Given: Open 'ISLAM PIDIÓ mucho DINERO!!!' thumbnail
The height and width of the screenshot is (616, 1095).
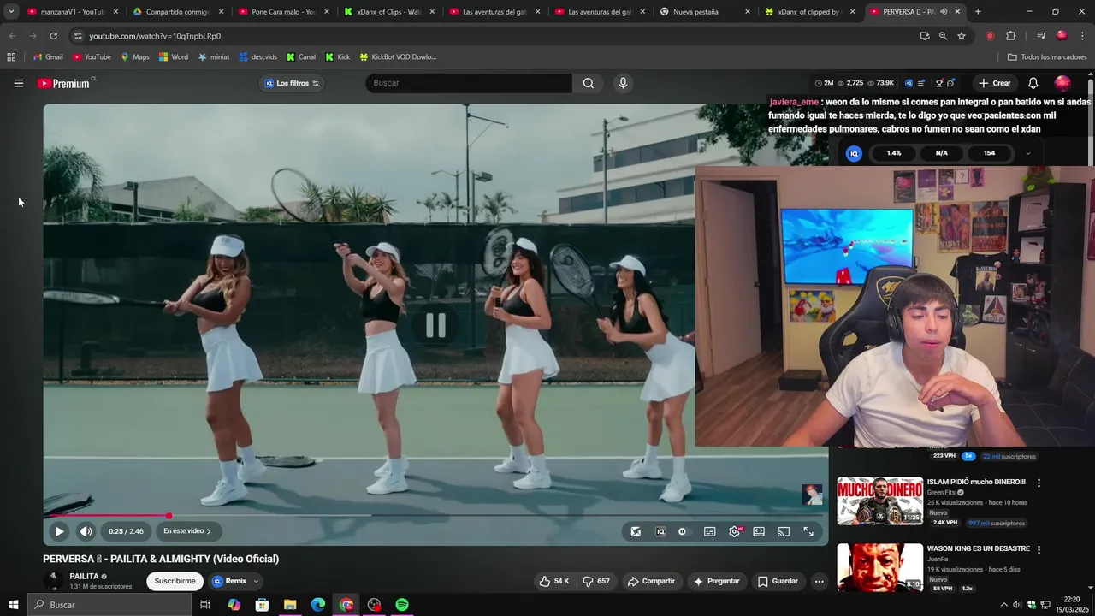Looking at the screenshot, I should pyautogui.click(x=879, y=500).
